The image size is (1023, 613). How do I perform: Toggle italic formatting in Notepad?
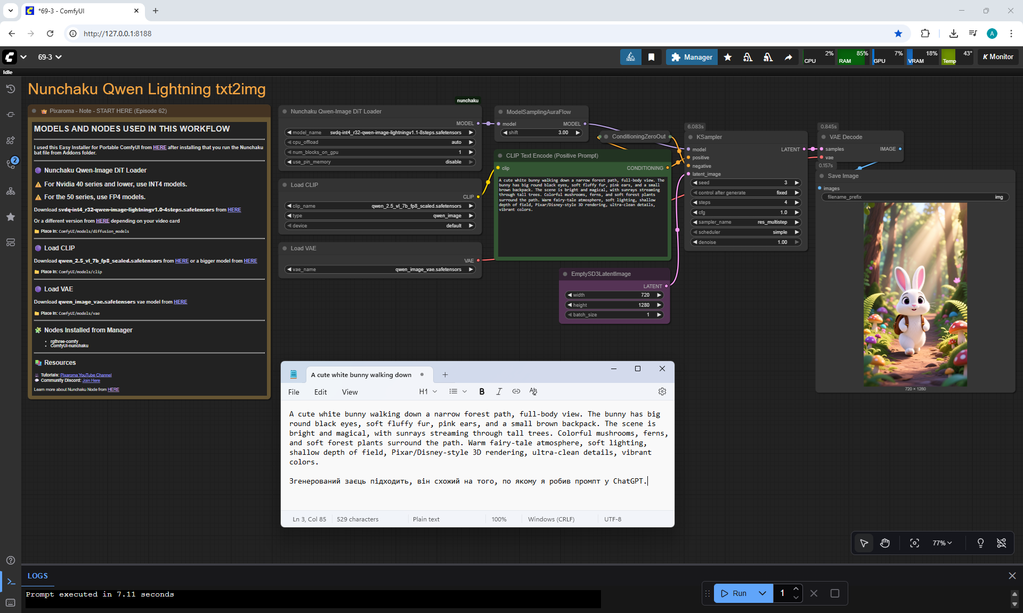499,391
